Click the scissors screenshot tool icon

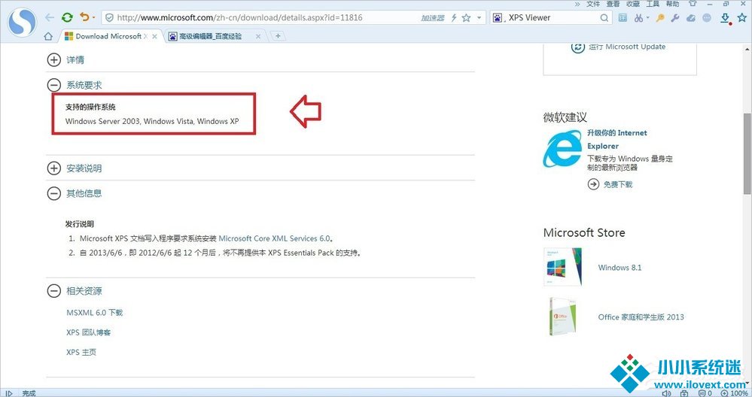click(638, 18)
